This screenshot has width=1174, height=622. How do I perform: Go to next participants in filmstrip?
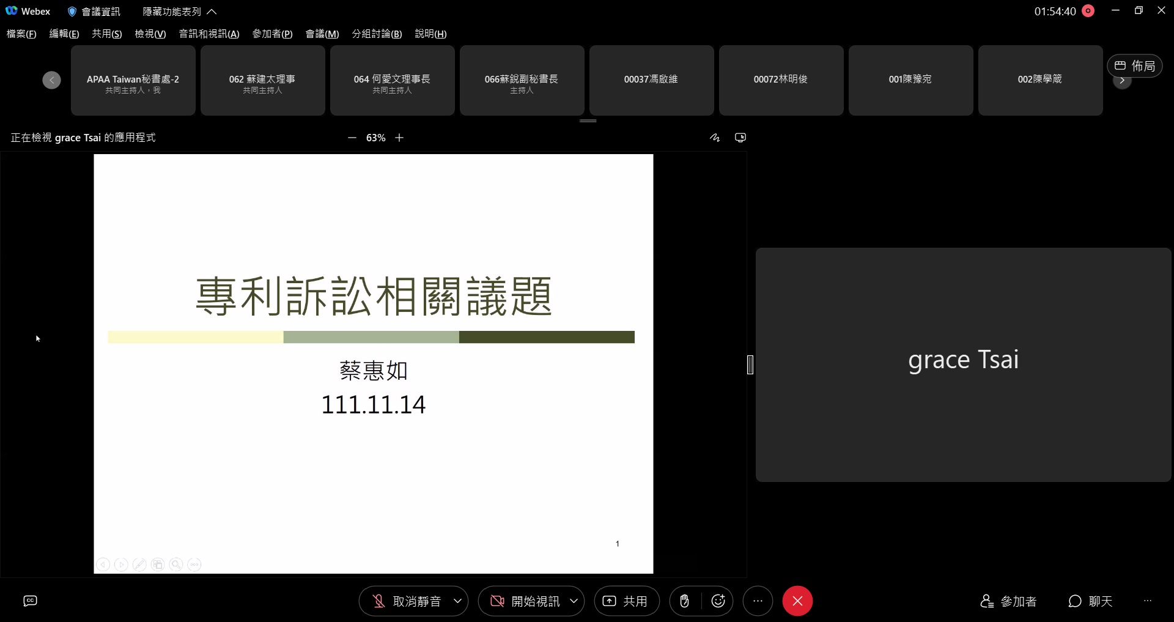click(1122, 81)
